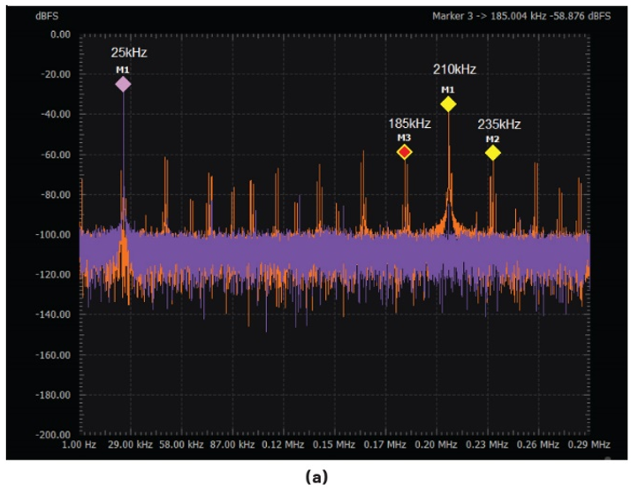Click the 1.00 Hz label on frequency axis
The height and width of the screenshot is (493, 631).
78,446
